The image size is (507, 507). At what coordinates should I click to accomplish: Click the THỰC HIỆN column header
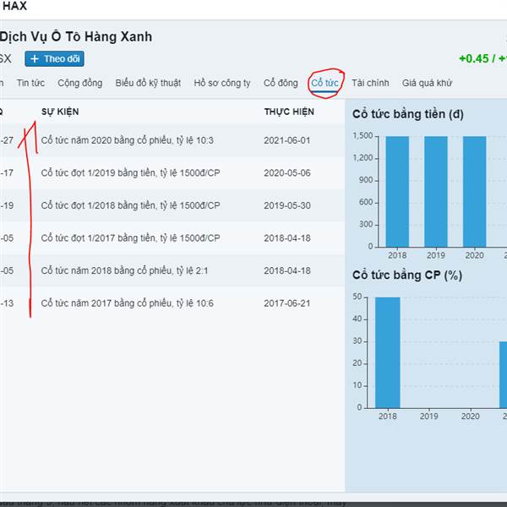pos(289,112)
